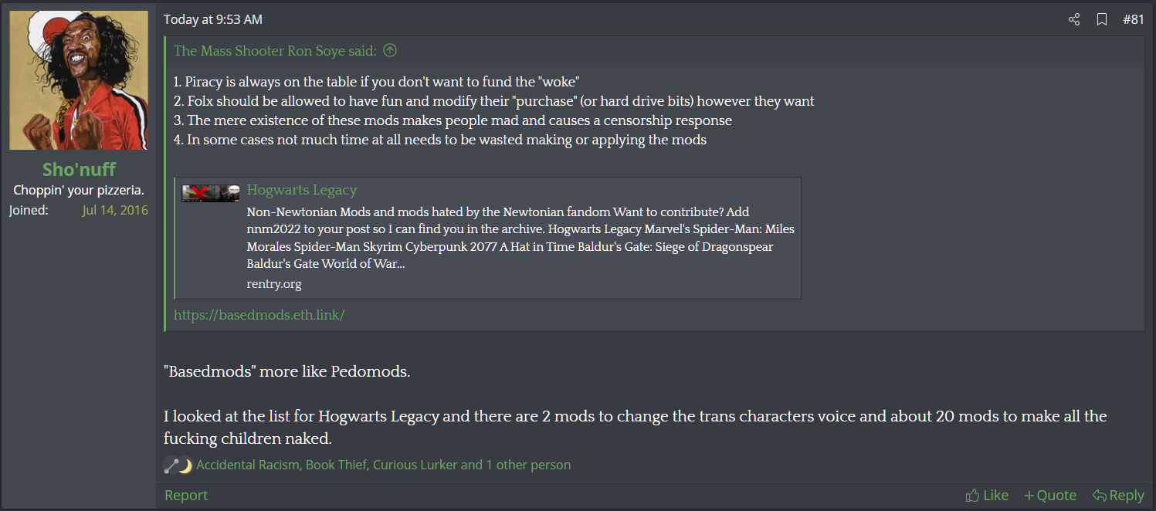Click the share icon on the post

click(x=1074, y=19)
